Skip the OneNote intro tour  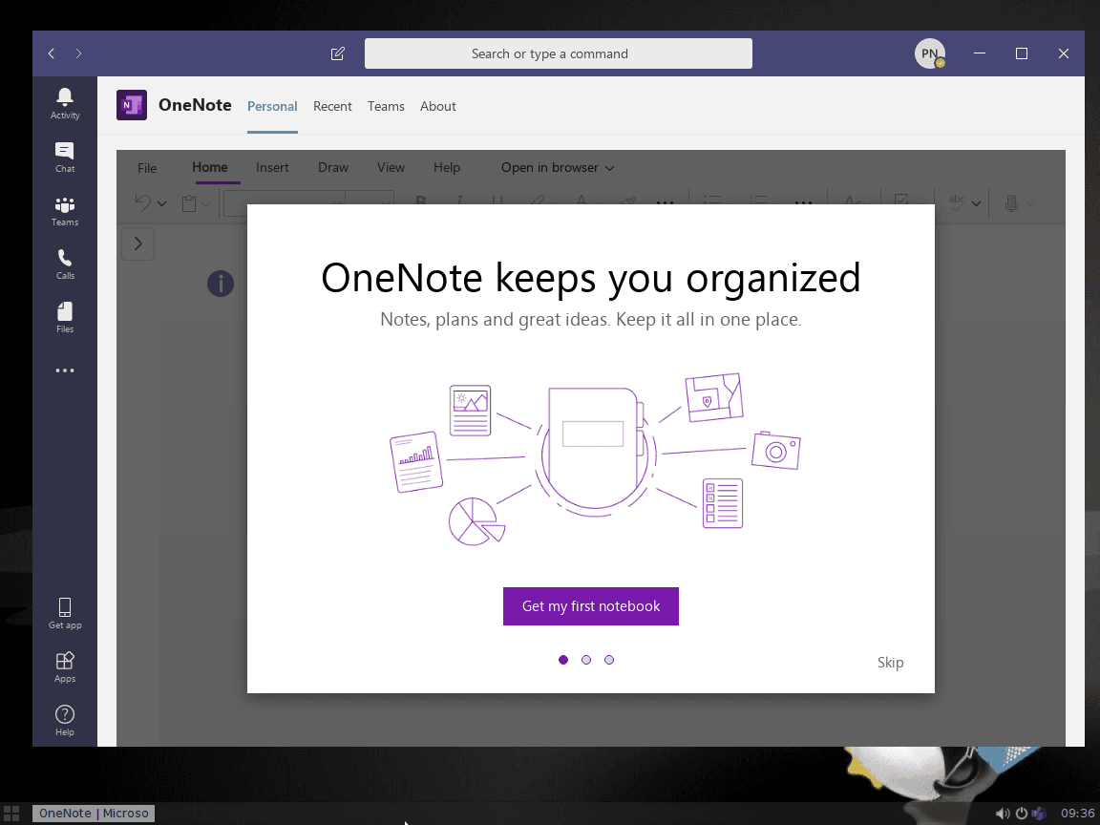pos(890,662)
